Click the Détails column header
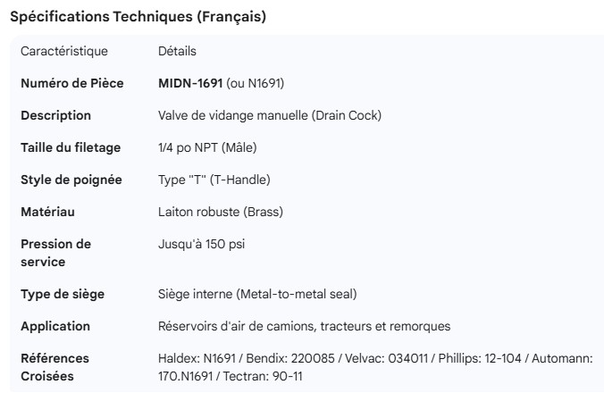This screenshot has width=604, height=393. point(177,51)
